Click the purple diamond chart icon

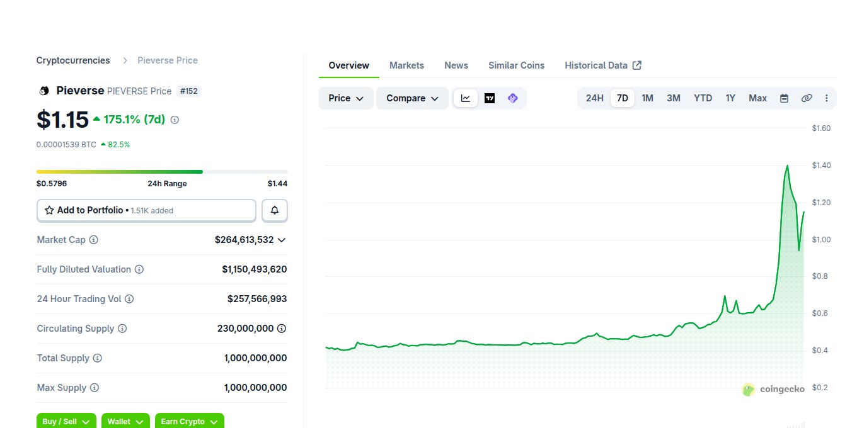click(513, 98)
